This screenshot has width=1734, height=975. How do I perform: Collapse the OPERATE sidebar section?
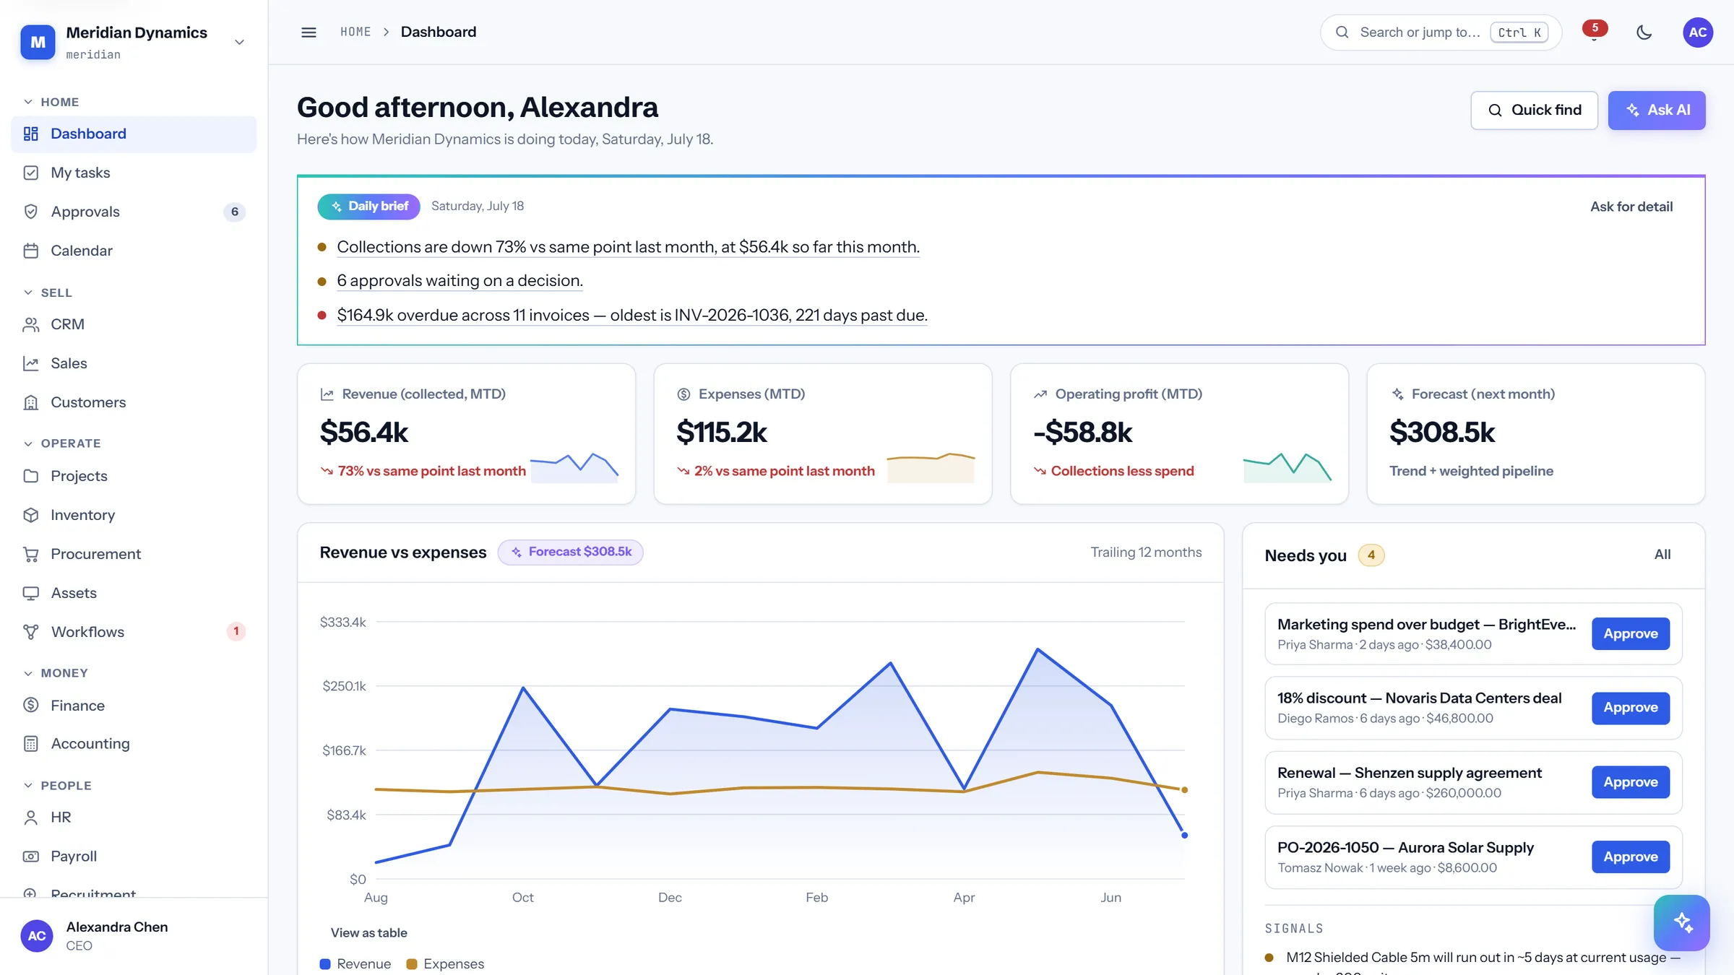pos(62,443)
